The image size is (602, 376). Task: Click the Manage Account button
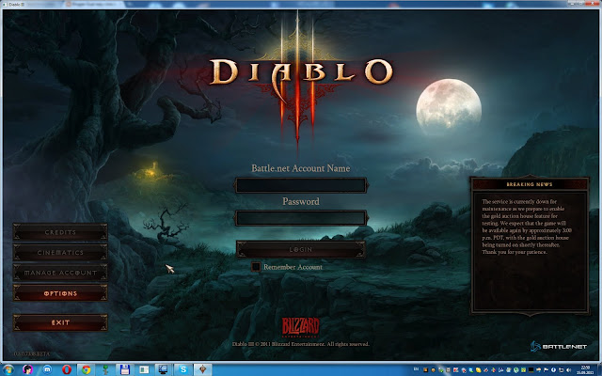pos(60,273)
